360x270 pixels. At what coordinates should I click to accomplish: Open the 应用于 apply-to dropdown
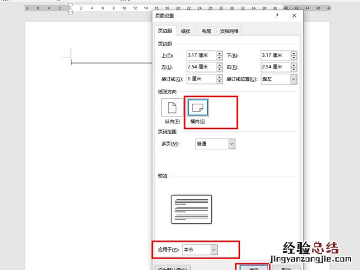pos(214,248)
